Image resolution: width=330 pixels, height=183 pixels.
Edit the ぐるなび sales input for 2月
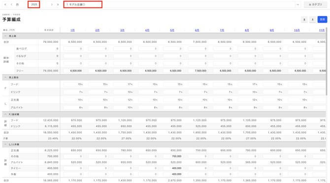[x=98, y=56]
